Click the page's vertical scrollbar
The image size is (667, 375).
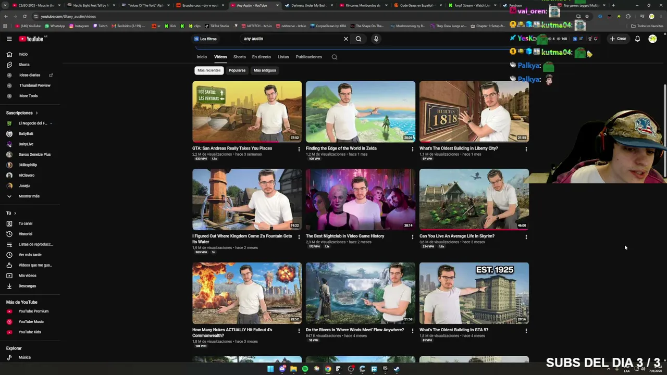point(665,130)
